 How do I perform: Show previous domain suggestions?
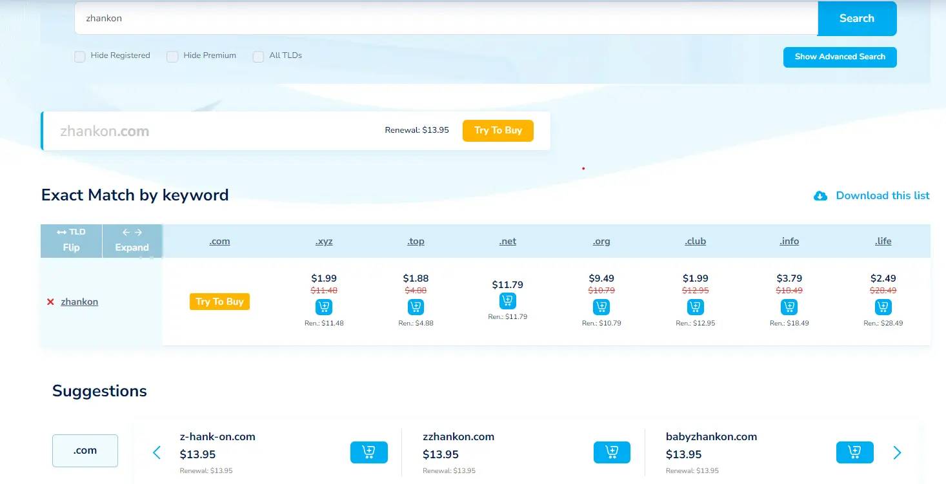pyautogui.click(x=156, y=452)
